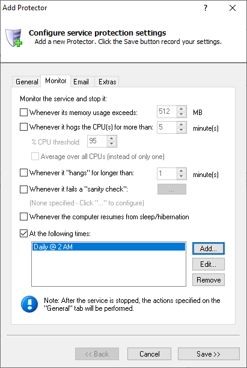Click the Add... schedule button
247x368 pixels.
pos(209,249)
